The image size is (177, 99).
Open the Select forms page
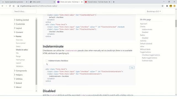point(18,46)
